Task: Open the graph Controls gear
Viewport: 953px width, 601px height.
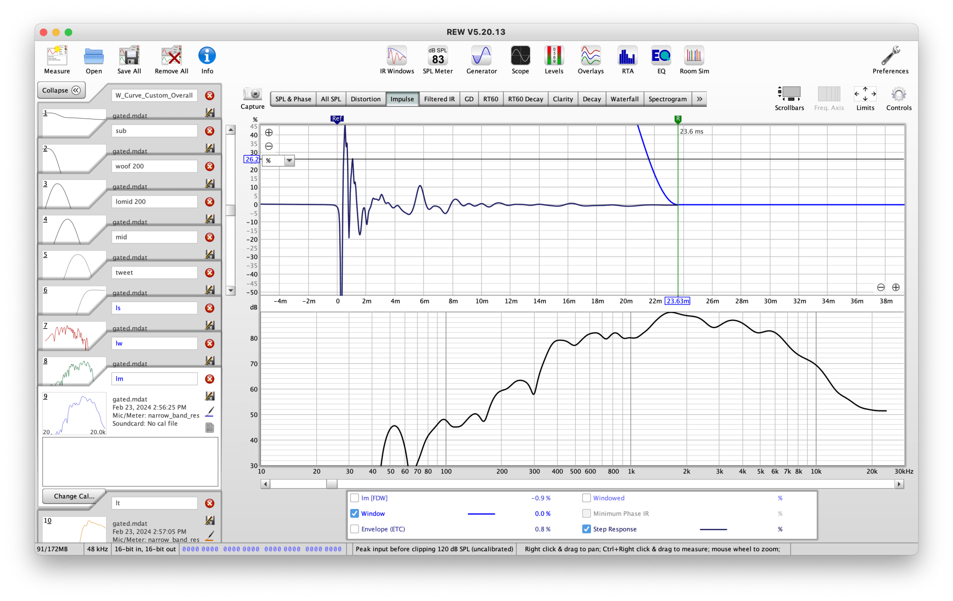Action: click(x=899, y=98)
